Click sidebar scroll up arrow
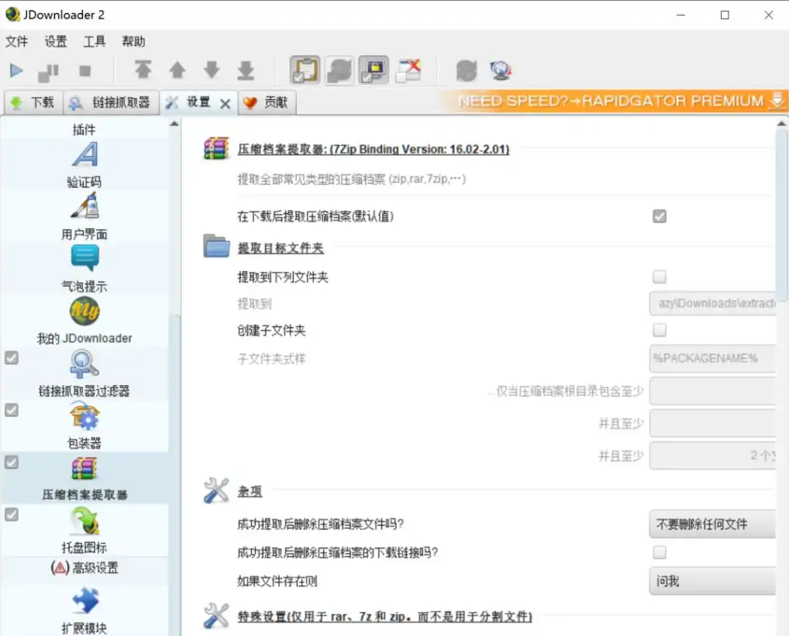789x636 pixels. [174, 124]
